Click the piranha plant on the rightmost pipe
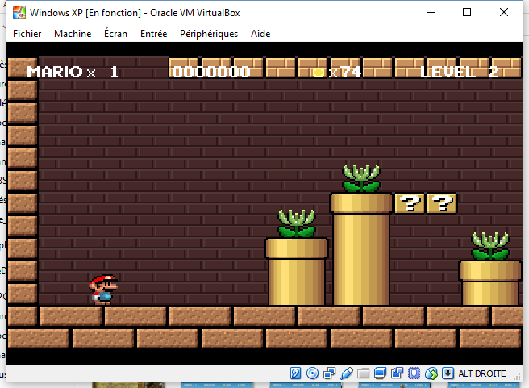The width and height of the screenshot is (529, 388). coord(490,246)
